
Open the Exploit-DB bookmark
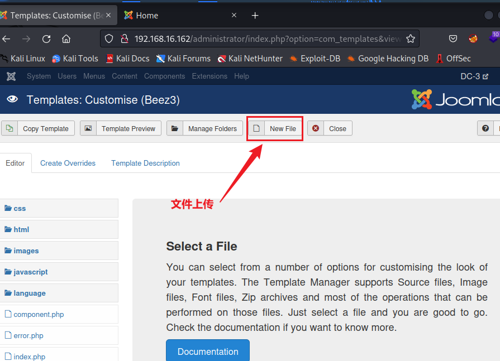[x=315, y=59]
